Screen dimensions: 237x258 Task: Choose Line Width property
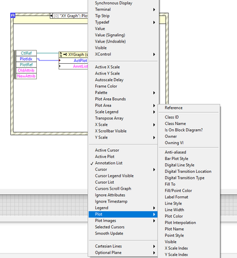click(x=189, y=210)
